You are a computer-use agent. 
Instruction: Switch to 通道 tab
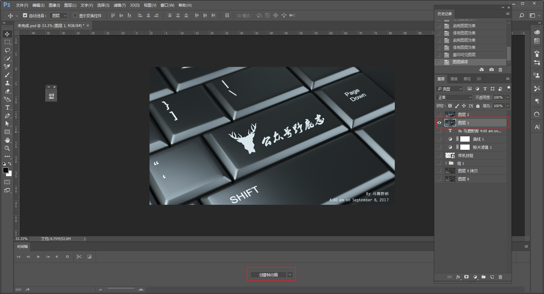click(x=454, y=79)
